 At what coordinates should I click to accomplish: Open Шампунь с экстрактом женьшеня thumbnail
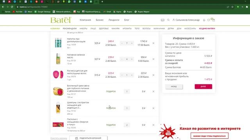tap(58, 108)
